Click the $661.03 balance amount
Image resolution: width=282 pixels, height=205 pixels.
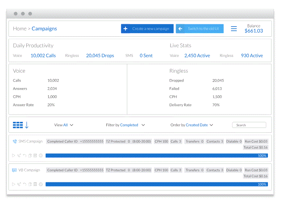(x=254, y=31)
